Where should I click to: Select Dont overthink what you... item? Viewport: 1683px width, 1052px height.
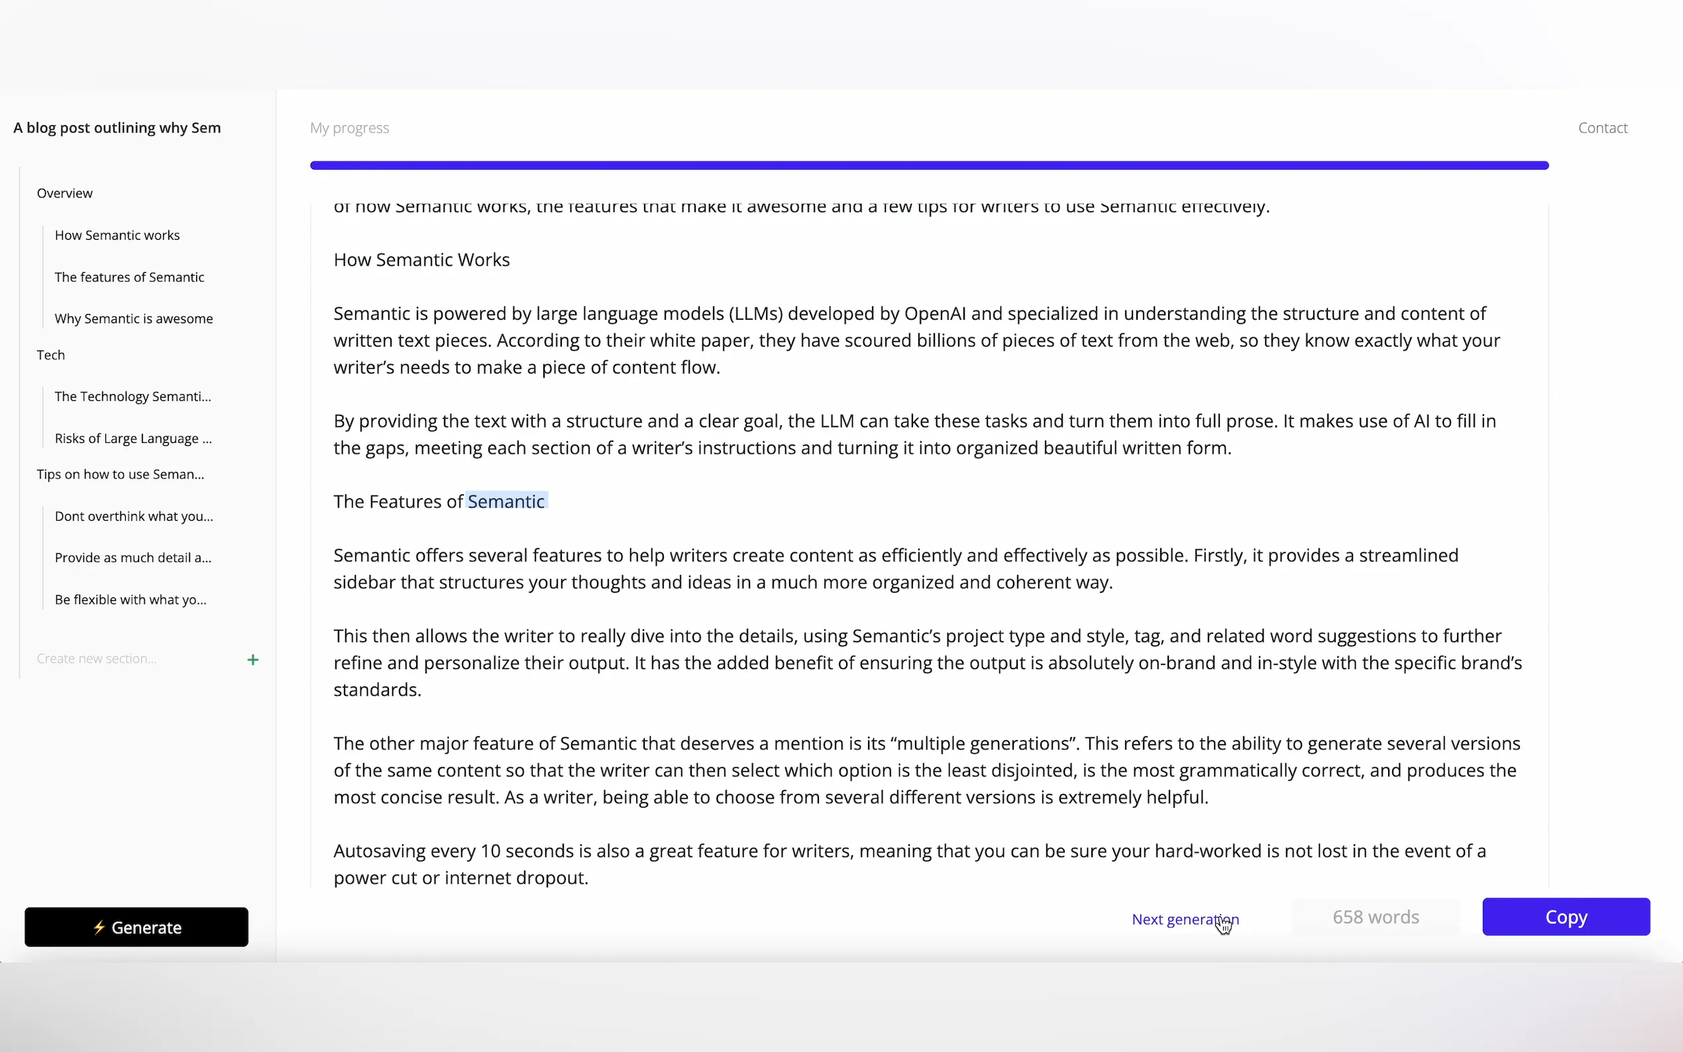click(134, 516)
